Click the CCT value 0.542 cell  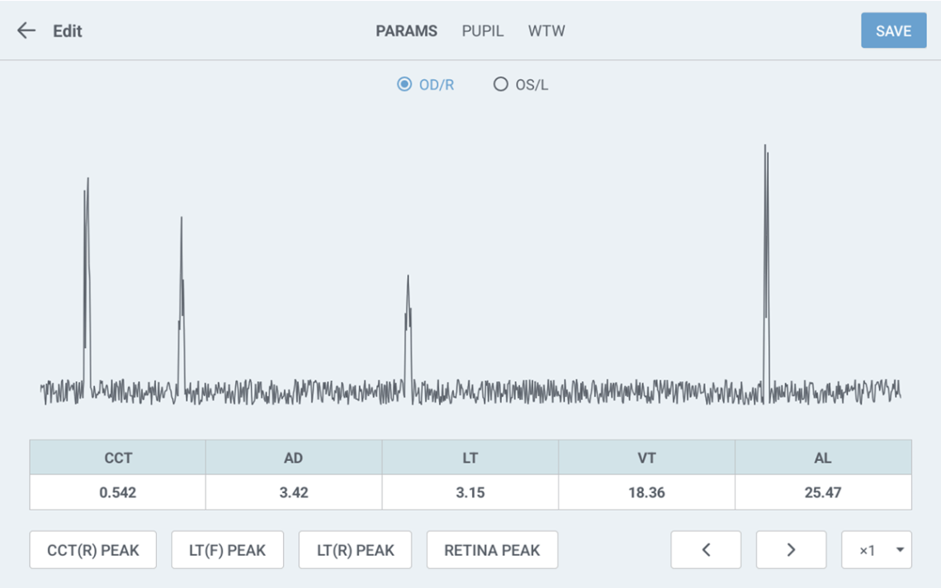click(117, 492)
